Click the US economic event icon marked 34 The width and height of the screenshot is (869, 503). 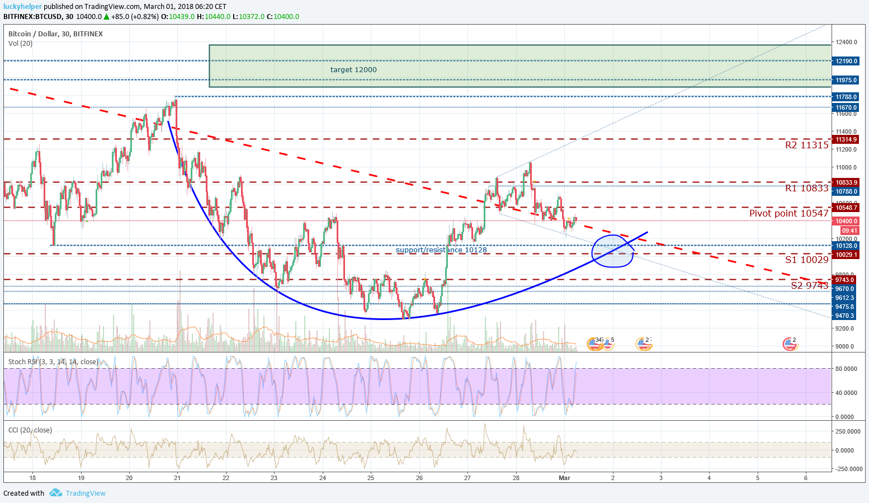[x=594, y=344]
